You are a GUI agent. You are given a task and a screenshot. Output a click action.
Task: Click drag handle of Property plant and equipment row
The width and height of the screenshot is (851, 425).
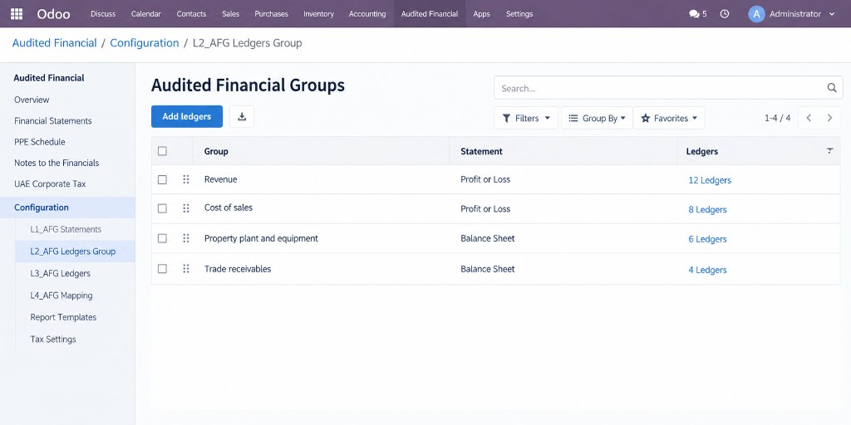(186, 238)
